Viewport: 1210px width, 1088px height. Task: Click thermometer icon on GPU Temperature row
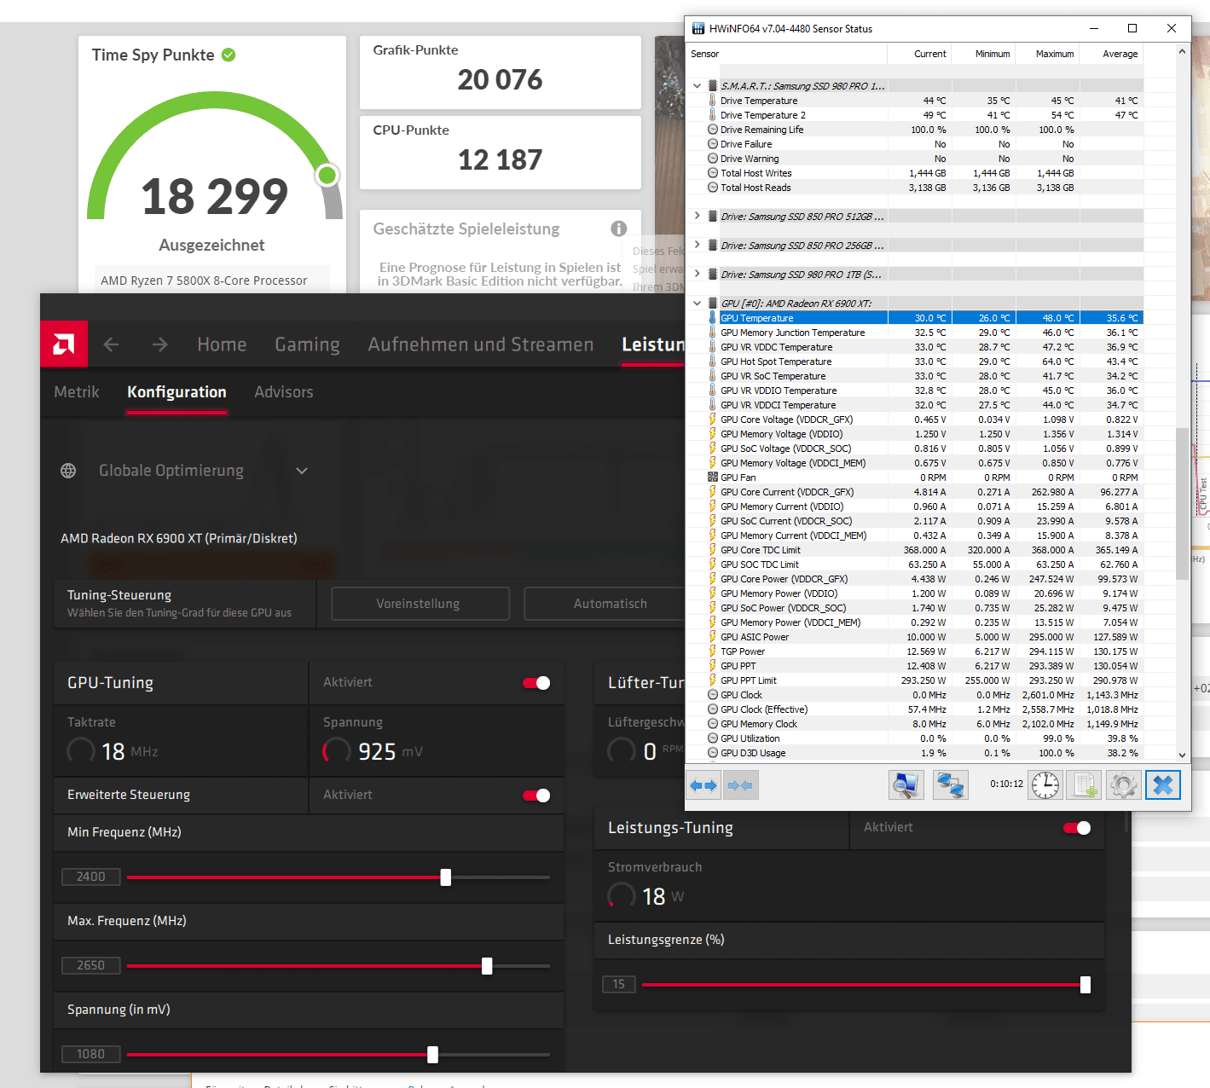[713, 318]
